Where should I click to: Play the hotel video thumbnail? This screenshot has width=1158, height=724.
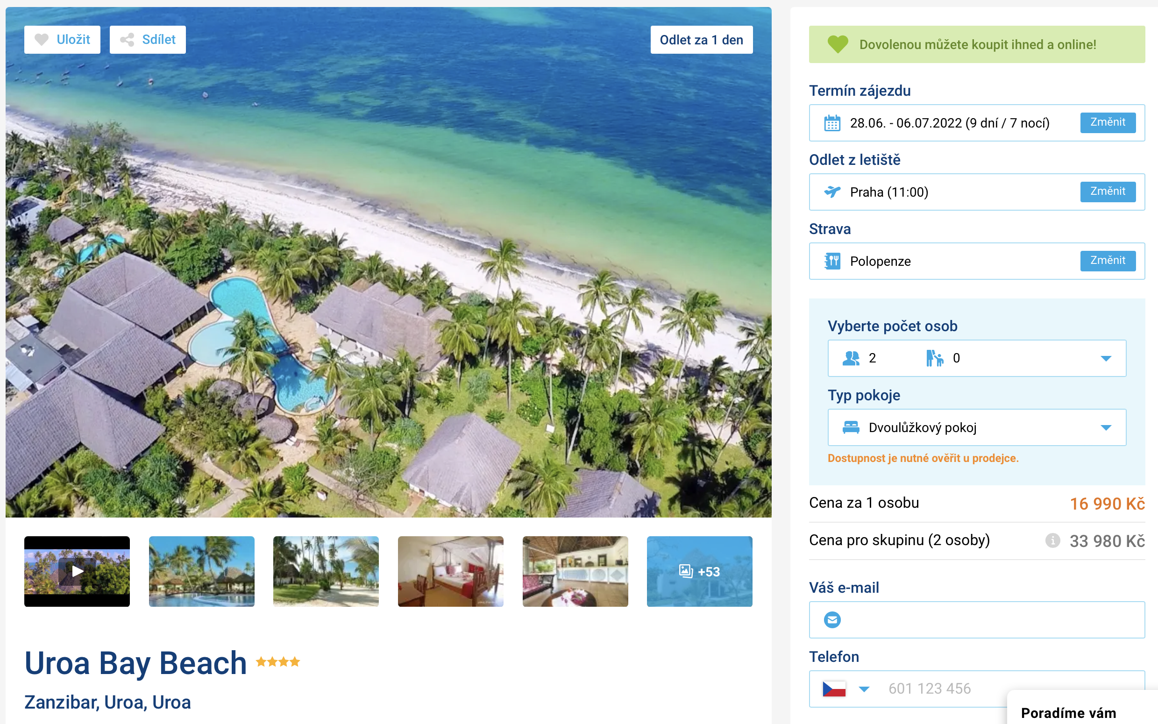[x=77, y=571]
